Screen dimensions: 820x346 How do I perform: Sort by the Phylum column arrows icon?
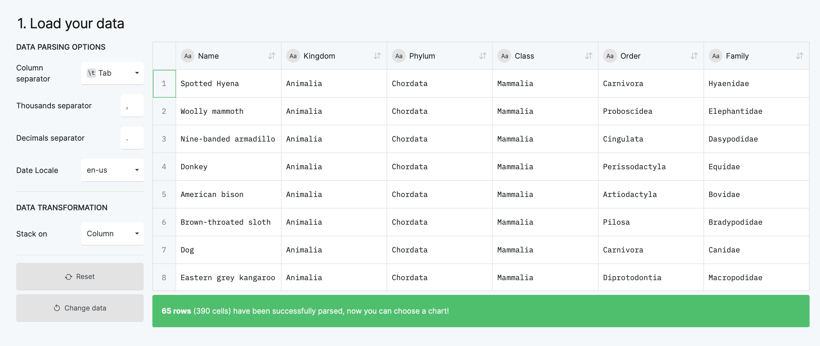pyautogui.click(x=483, y=56)
